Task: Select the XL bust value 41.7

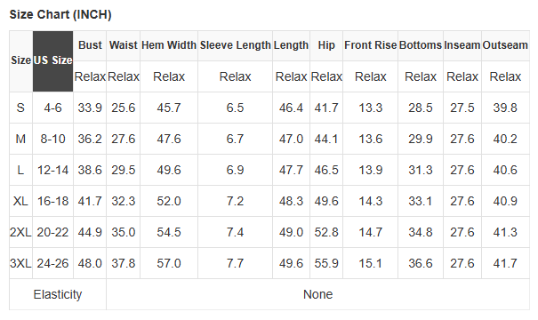Action: click(x=90, y=201)
